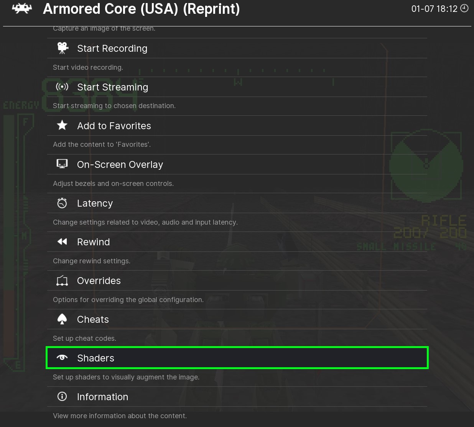The image size is (474, 427).
Task: Click the RetroArch invader logo icon
Action: coord(22,9)
